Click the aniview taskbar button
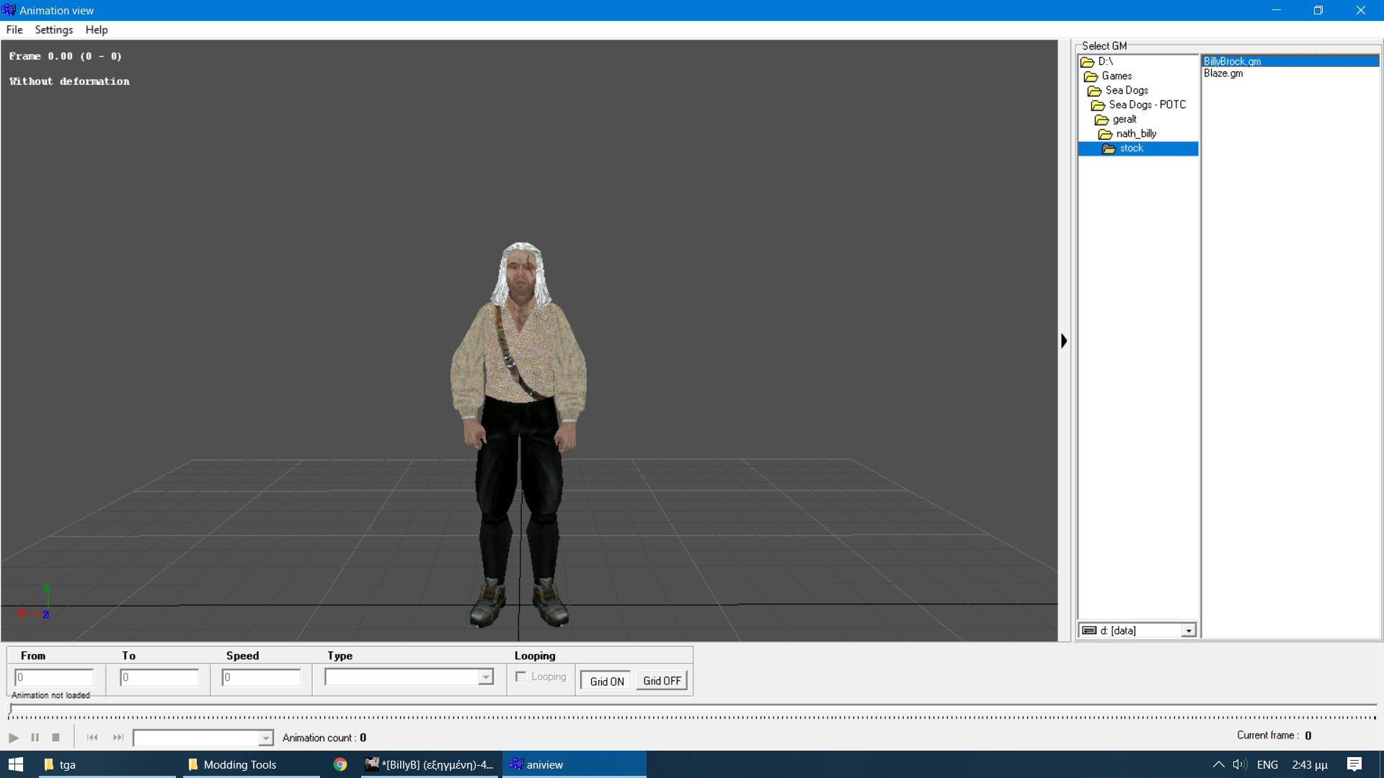This screenshot has width=1384, height=778. 574,764
